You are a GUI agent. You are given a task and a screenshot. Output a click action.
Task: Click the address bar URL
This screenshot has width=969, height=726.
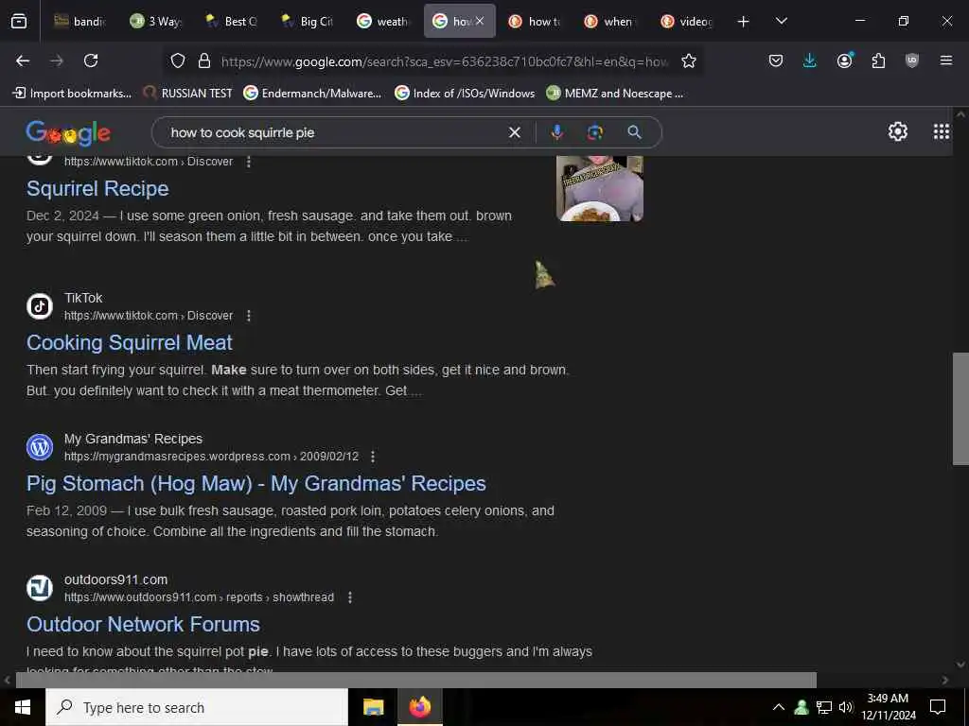[444, 61]
